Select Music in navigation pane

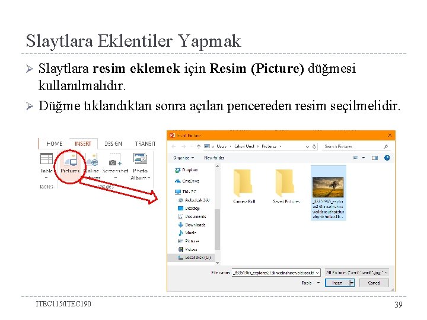click(x=187, y=233)
